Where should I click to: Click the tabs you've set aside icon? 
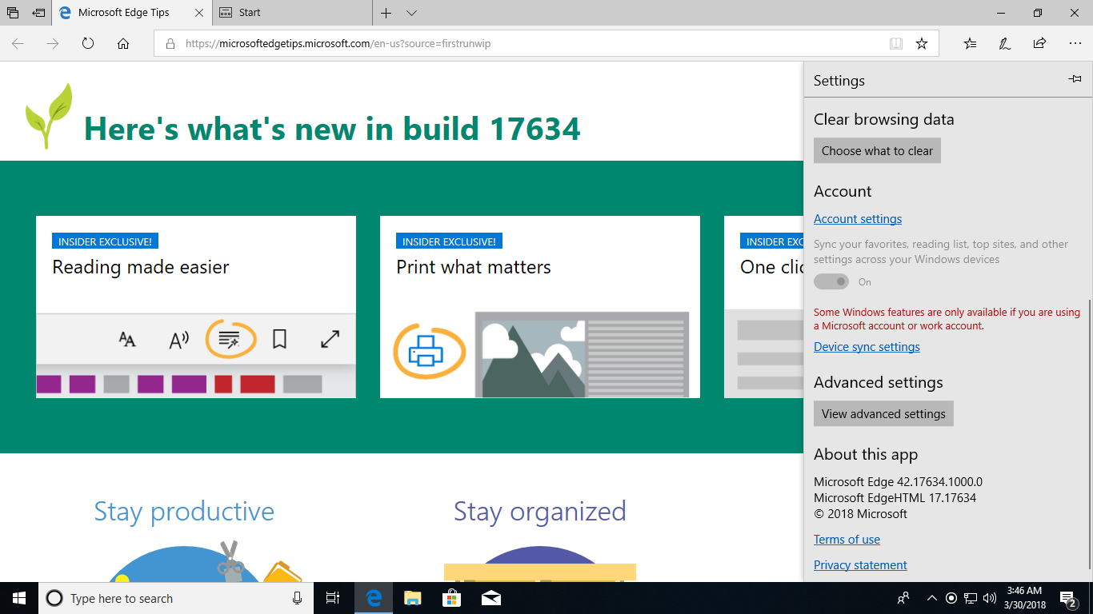(13, 13)
